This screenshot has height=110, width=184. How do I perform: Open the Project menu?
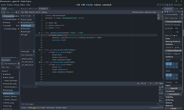point(10,5)
